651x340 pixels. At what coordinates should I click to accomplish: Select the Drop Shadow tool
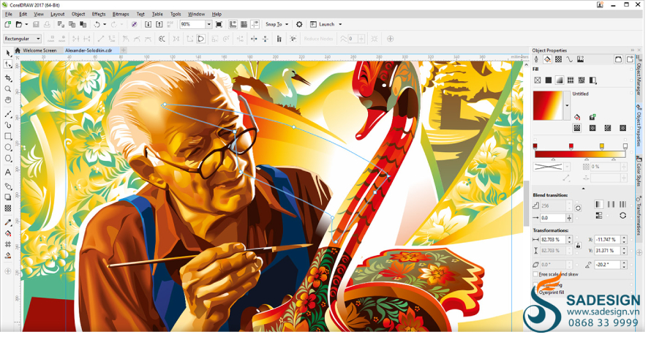coord(8,197)
